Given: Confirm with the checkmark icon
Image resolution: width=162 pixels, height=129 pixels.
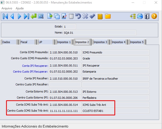Looking at the screenshot, I should [x=92, y=16].
